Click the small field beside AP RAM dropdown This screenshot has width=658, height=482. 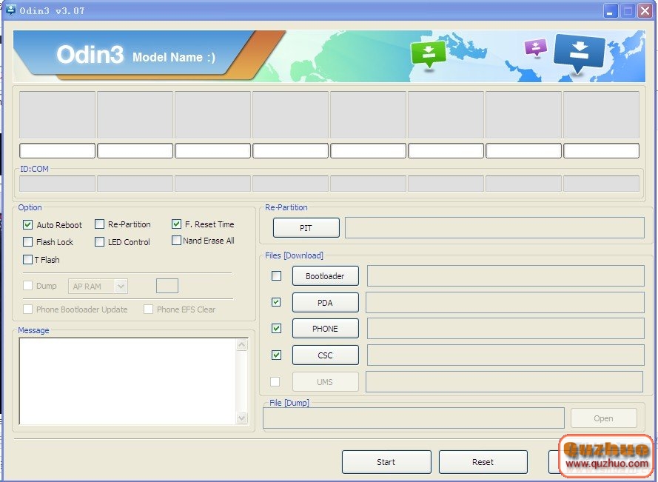click(167, 286)
